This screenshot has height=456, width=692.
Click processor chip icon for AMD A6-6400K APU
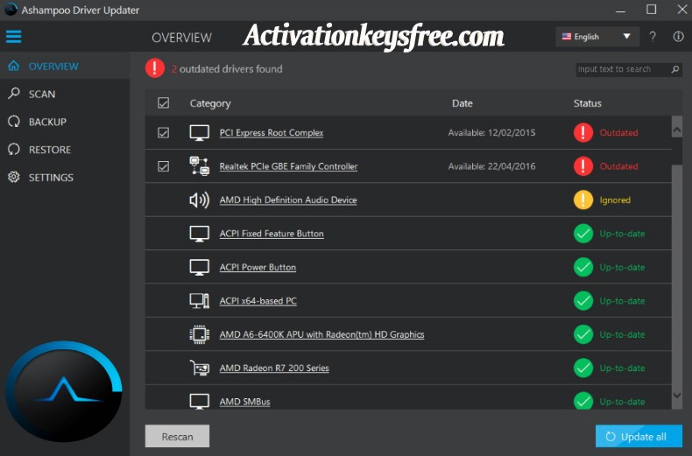[200, 334]
